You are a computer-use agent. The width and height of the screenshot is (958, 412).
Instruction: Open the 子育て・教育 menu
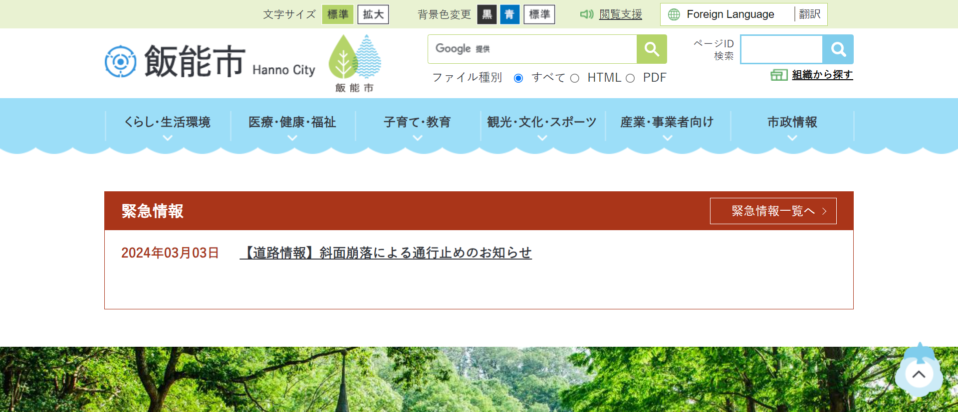point(418,122)
